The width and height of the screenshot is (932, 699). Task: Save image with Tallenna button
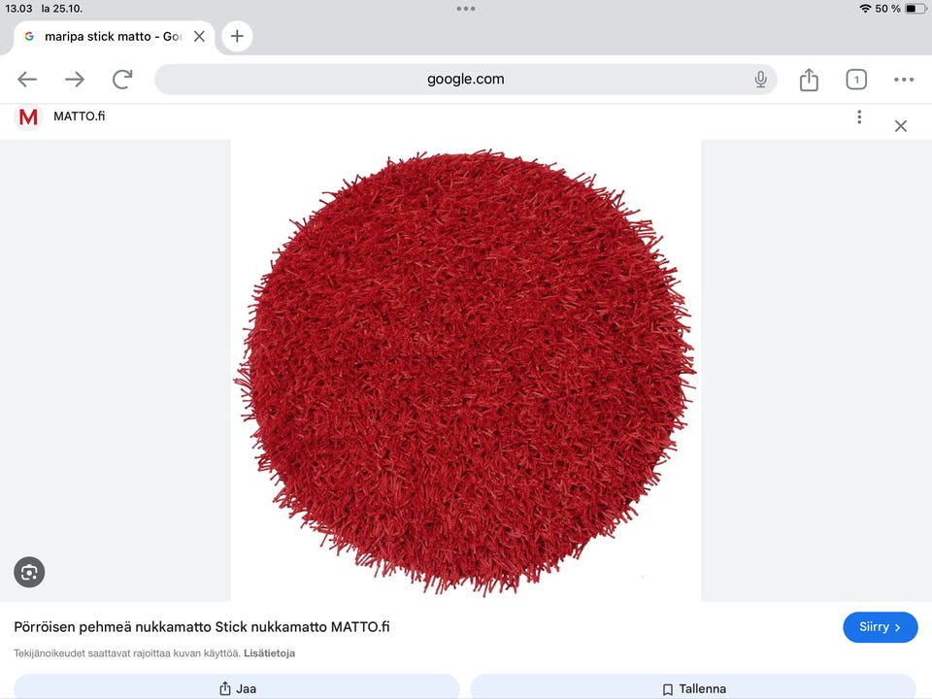click(x=693, y=687)
